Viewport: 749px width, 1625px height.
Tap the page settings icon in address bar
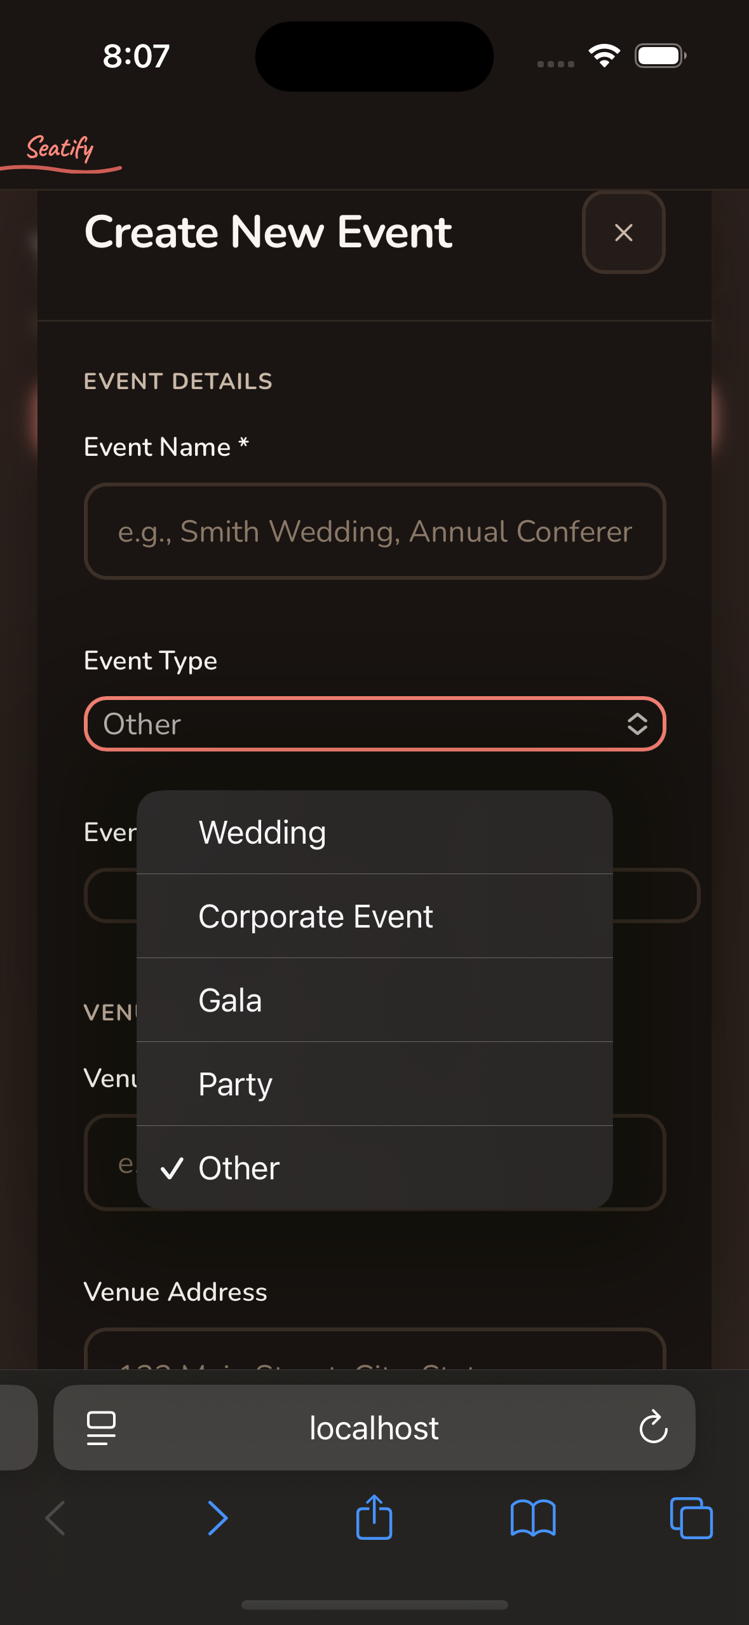(101, 1427)
